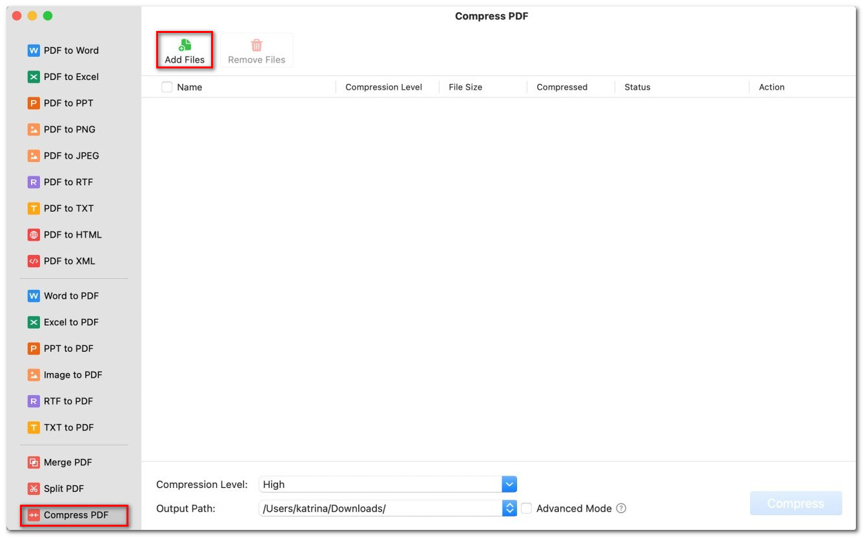Select all files with the Name checkbox

click(x=167, y=87)
